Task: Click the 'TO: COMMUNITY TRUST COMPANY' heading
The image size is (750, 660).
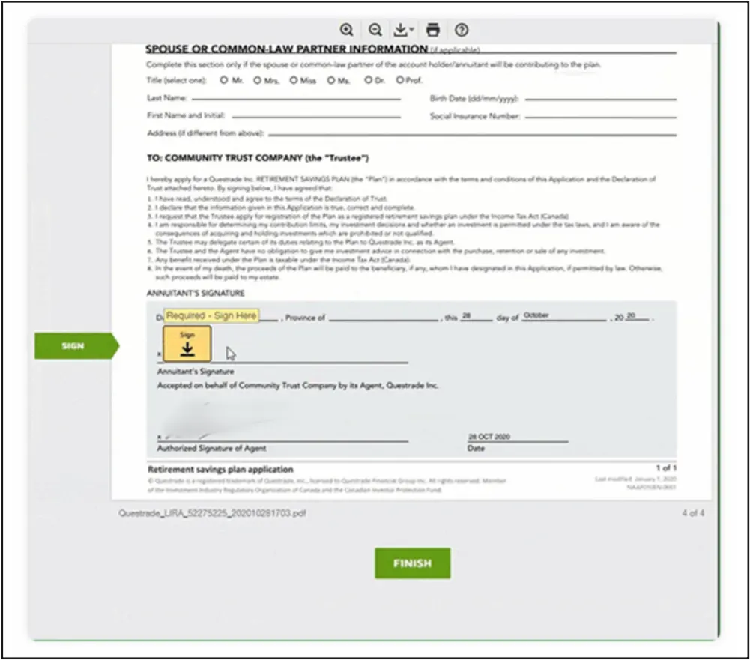Action: (258, 158)
